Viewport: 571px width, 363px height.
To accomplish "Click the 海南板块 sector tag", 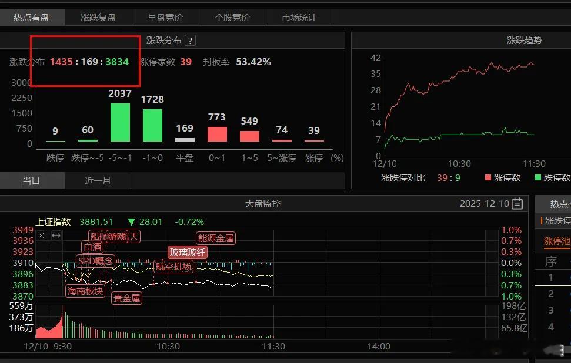I will point(85,291).
